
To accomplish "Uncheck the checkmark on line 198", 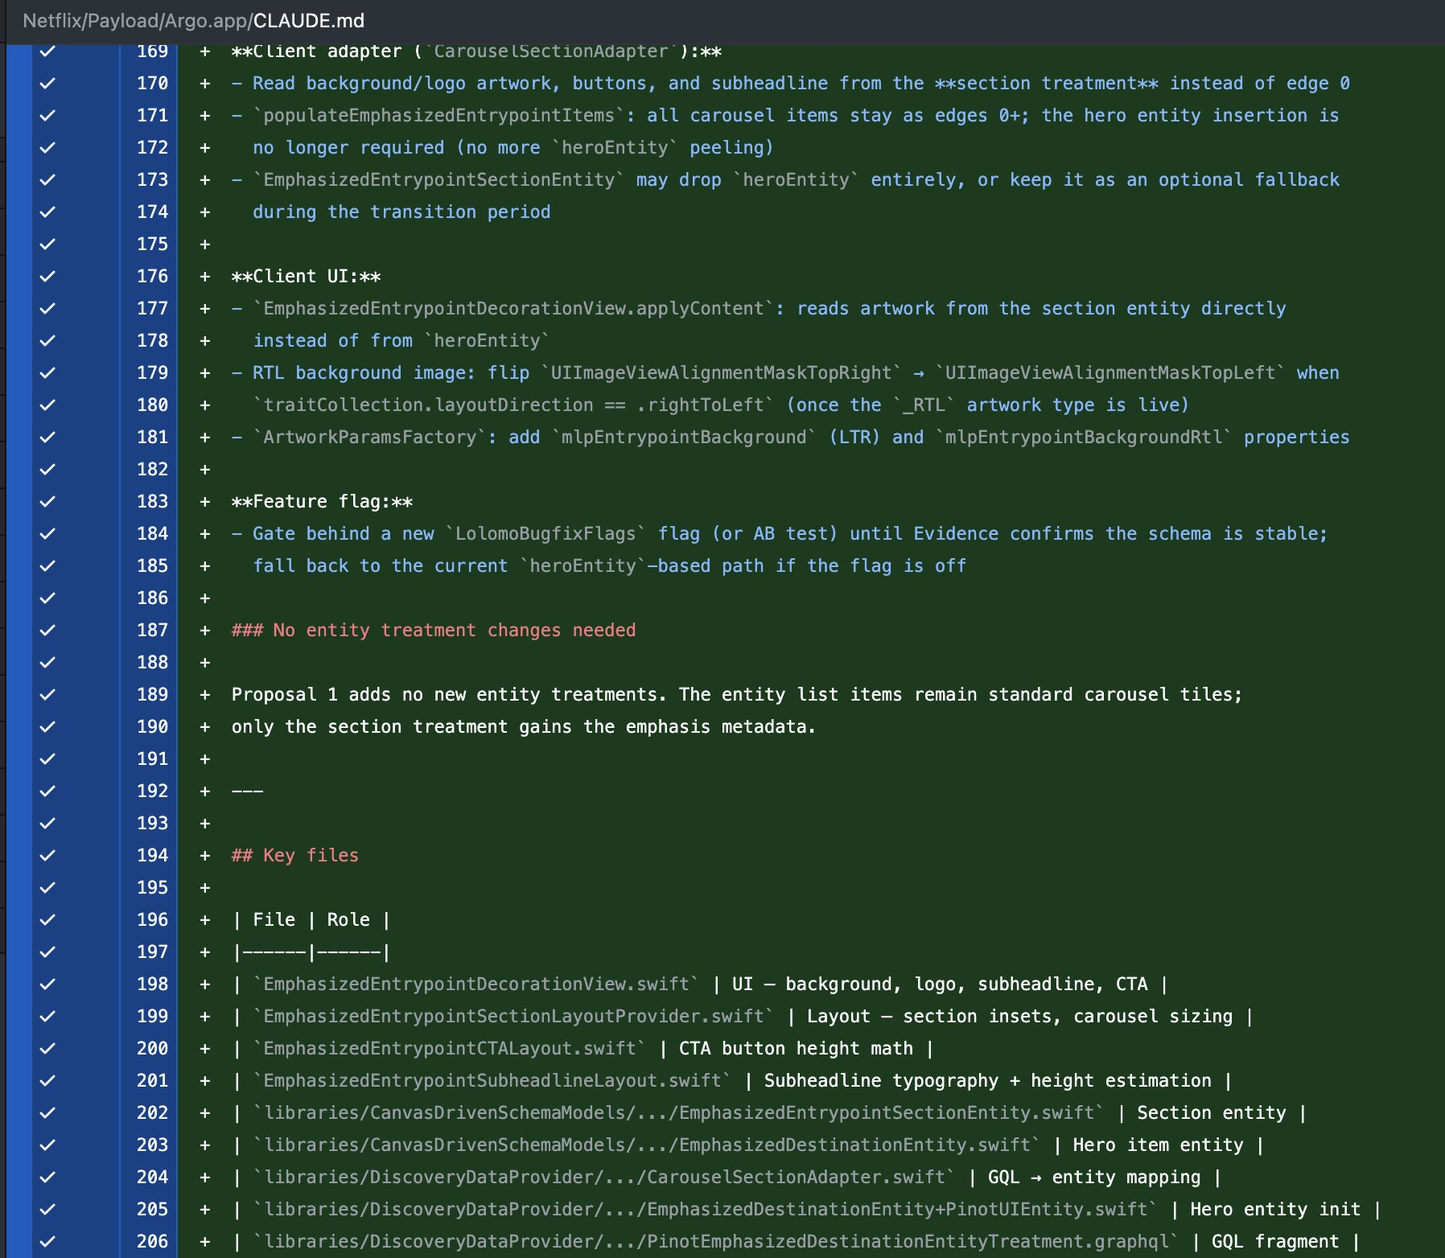I will [47, 984].
